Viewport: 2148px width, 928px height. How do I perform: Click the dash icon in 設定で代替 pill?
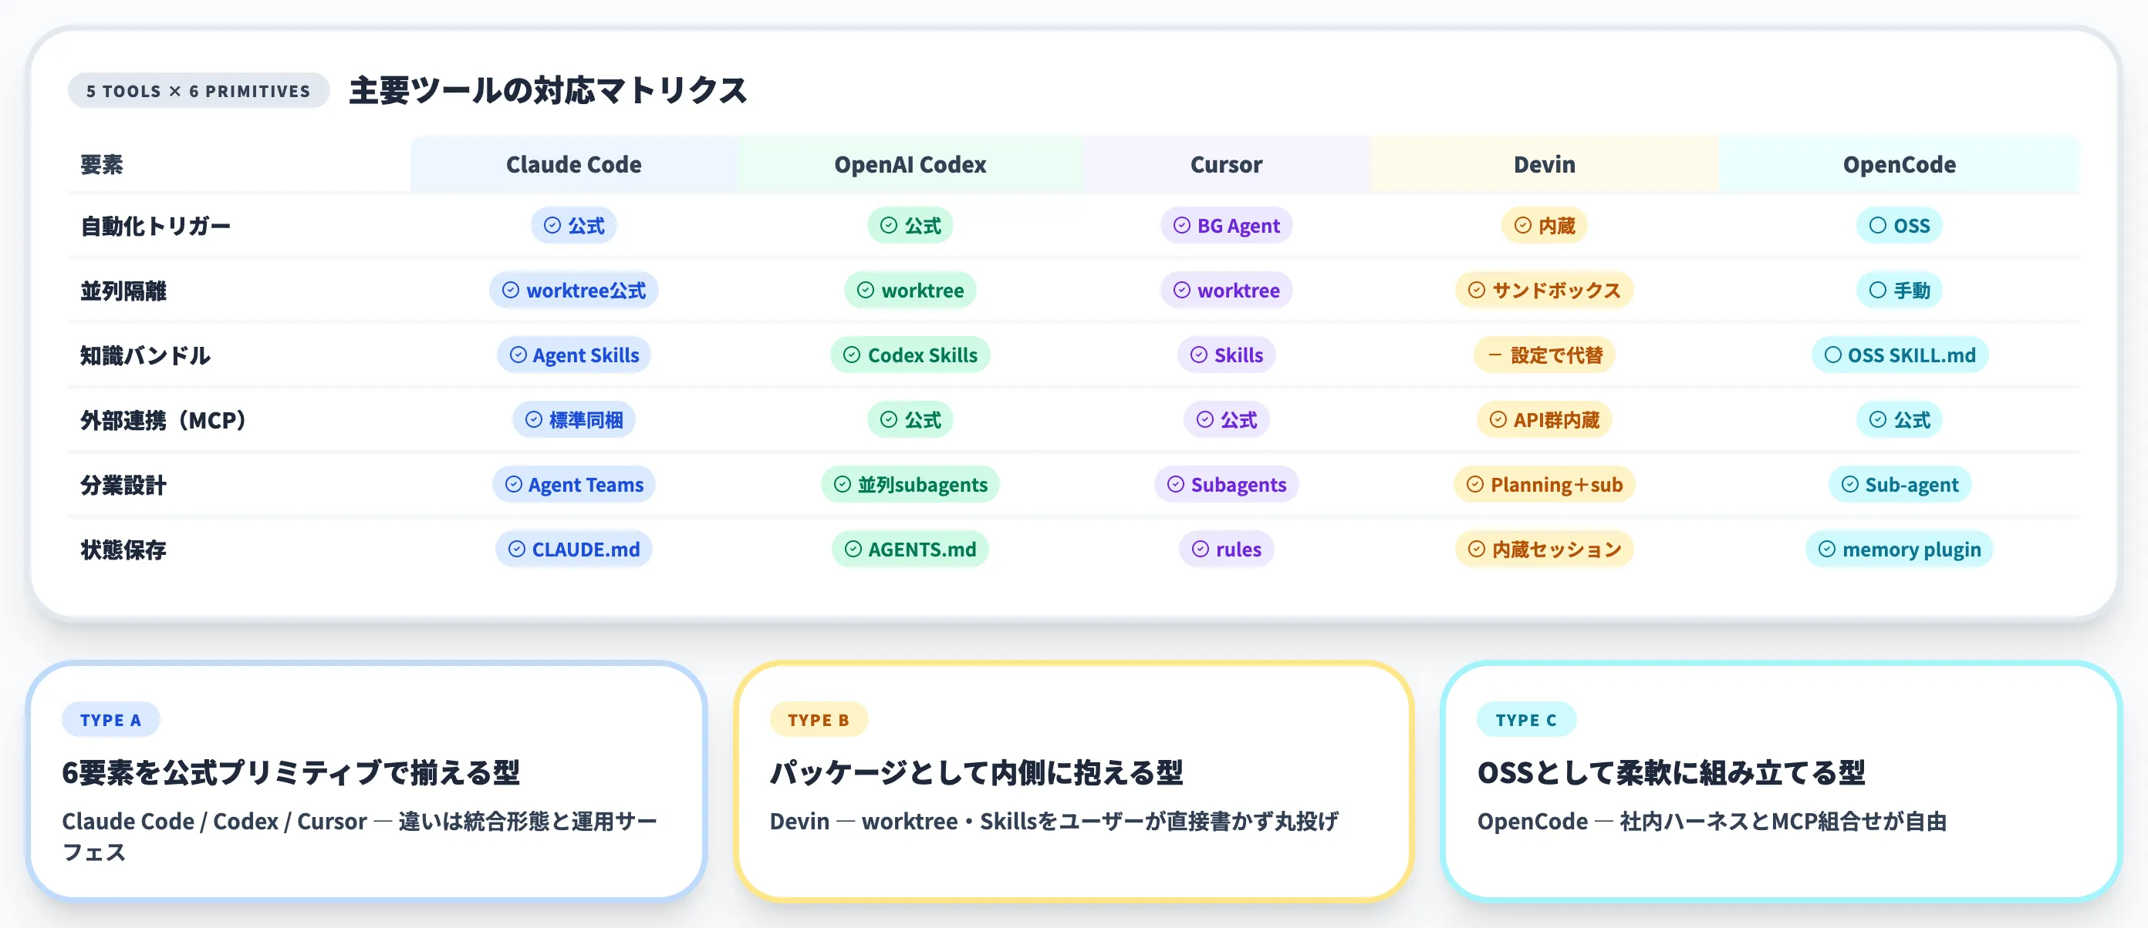pos(1495,355)
